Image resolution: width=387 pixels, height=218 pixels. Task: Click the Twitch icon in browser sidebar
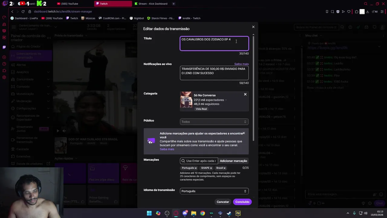[x=4, y=47]
